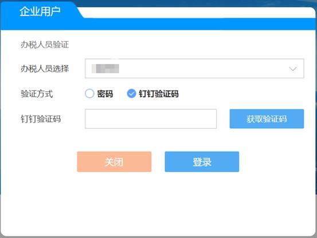Click the 办税人员验证 section heading

pos(45,45)
